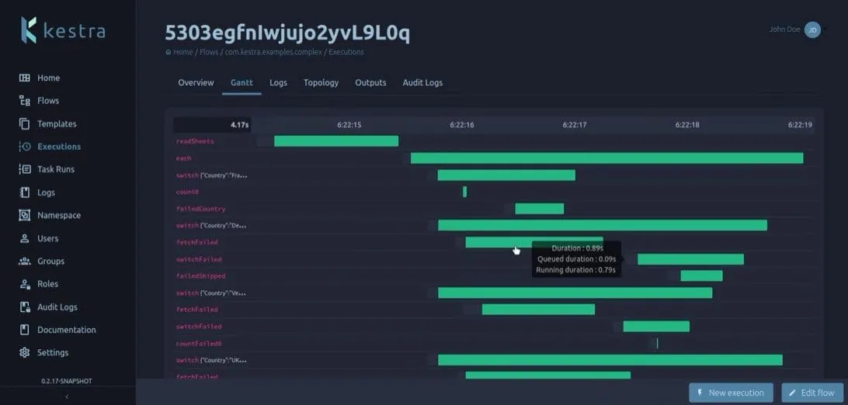The image size is (848, 405).
Task: Open Namespace in the sidebar
Action: [59, 215]
